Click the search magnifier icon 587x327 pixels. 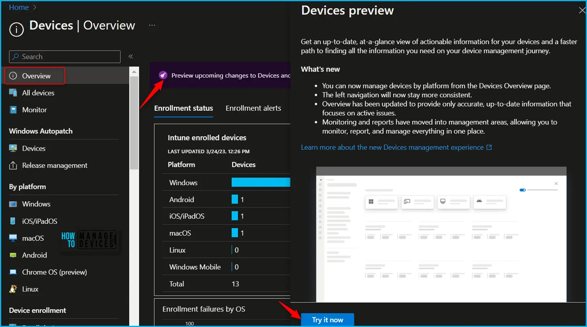[15, 57]
